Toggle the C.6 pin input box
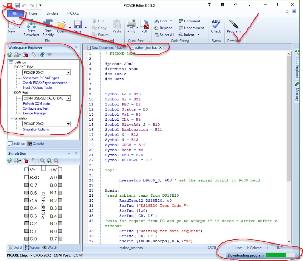This screenshot has height=261, width=303. [26, 192]
